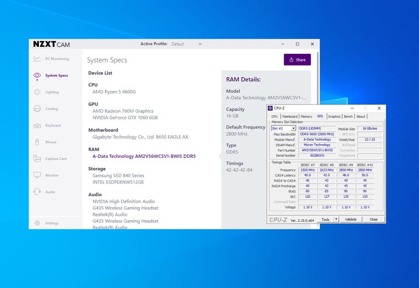419x288 pixels.
Task: Click the Week/Year 22 / 25 field
Action: 370,139
